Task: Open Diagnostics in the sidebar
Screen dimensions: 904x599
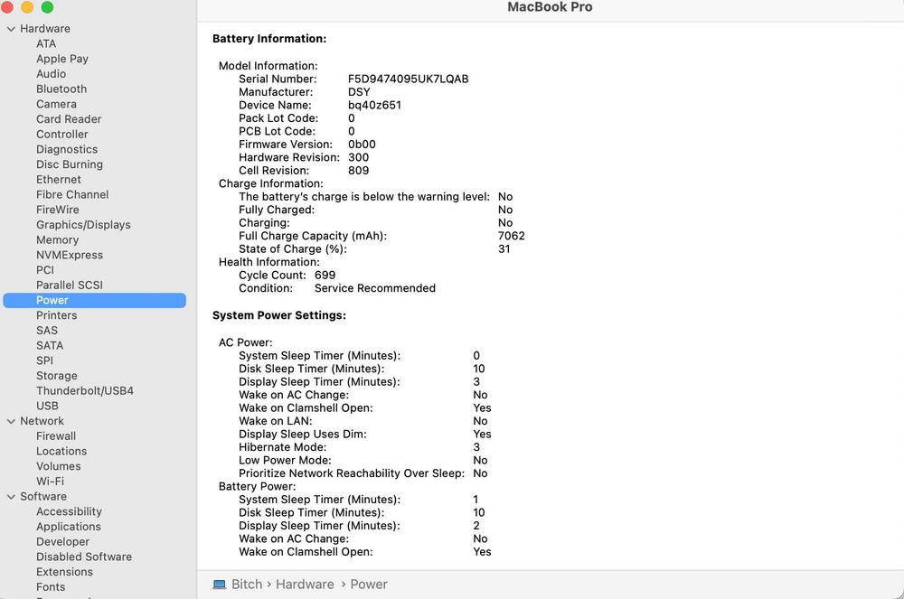Action: [x=67, y=149]
